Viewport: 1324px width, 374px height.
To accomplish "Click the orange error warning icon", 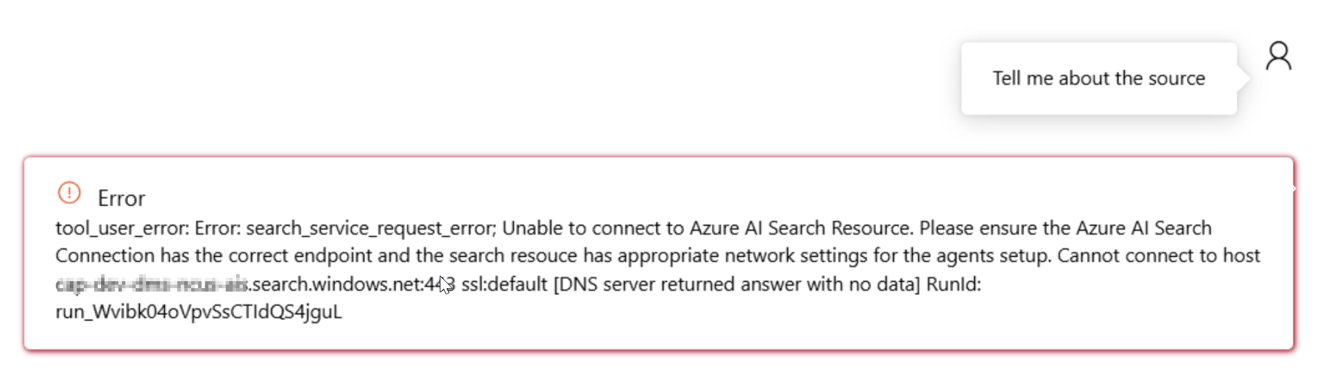I will [x=69, y=193].
